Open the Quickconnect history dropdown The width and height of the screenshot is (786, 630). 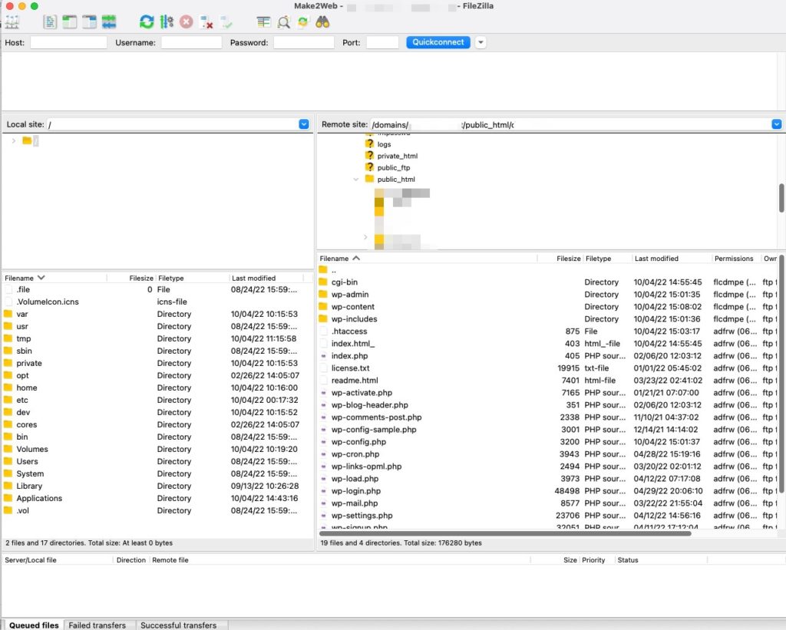481,43
